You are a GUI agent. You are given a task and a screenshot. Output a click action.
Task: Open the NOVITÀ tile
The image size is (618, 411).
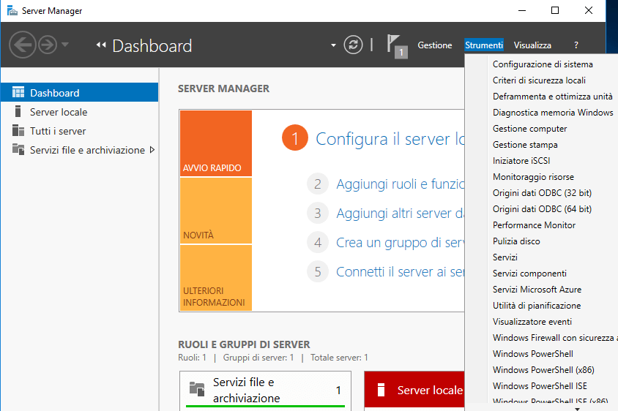coord(215,211)
